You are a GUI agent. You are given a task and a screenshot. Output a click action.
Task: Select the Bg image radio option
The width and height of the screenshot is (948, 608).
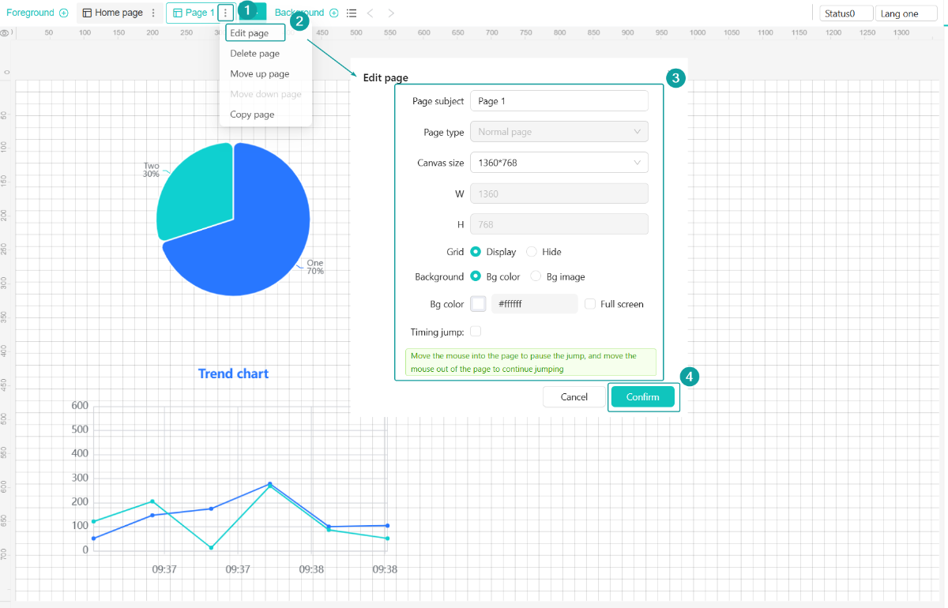pos(536,277)
